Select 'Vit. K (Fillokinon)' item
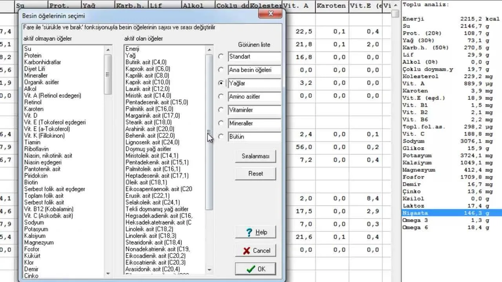 point(44,136)
